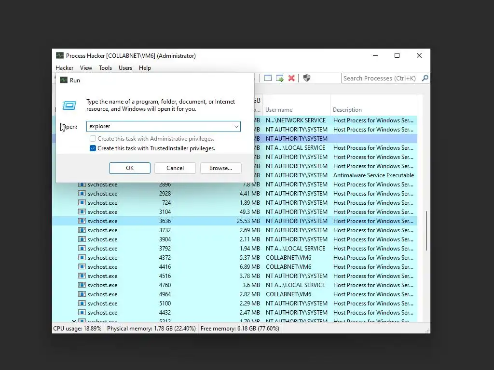Click the 1.89 MB memory value
This screenshot has width=494, height=370.
pos(249,203)
